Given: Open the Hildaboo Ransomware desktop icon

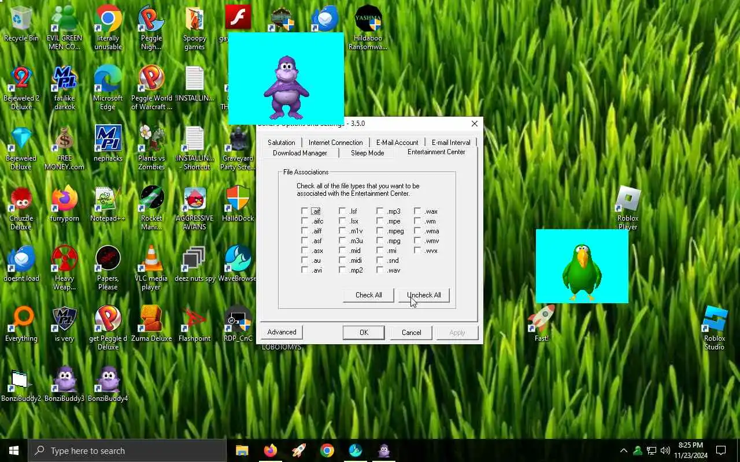Looking at the screenshot, I should tap(368, 28).
